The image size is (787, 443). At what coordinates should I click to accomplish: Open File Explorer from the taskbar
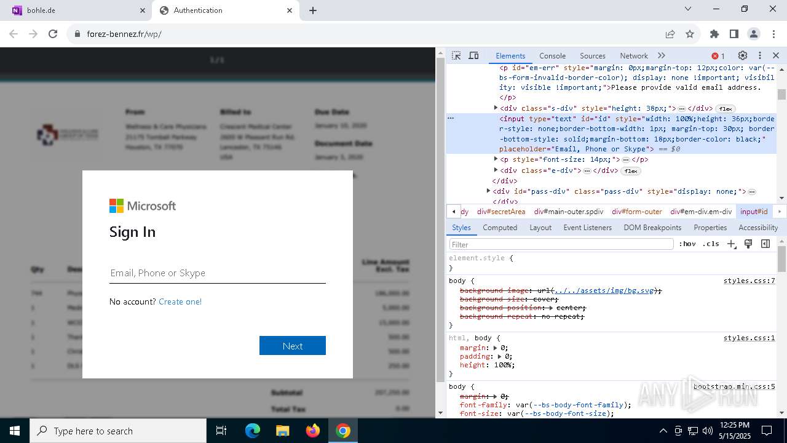[x=282, y=431]
